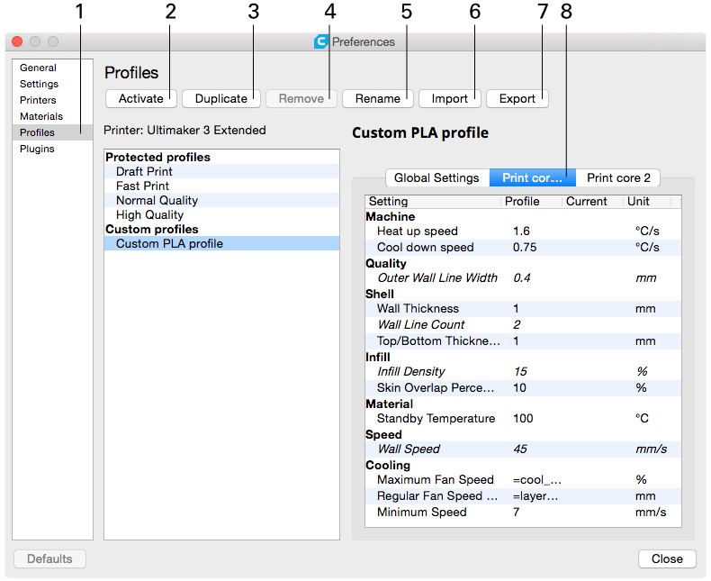Click the Standby Temperature value 100
Viewport: 711px width, 581px height.
click(523, 419)
